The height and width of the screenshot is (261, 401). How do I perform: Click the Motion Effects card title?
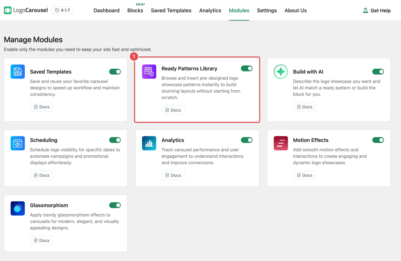tap(311, 140)
